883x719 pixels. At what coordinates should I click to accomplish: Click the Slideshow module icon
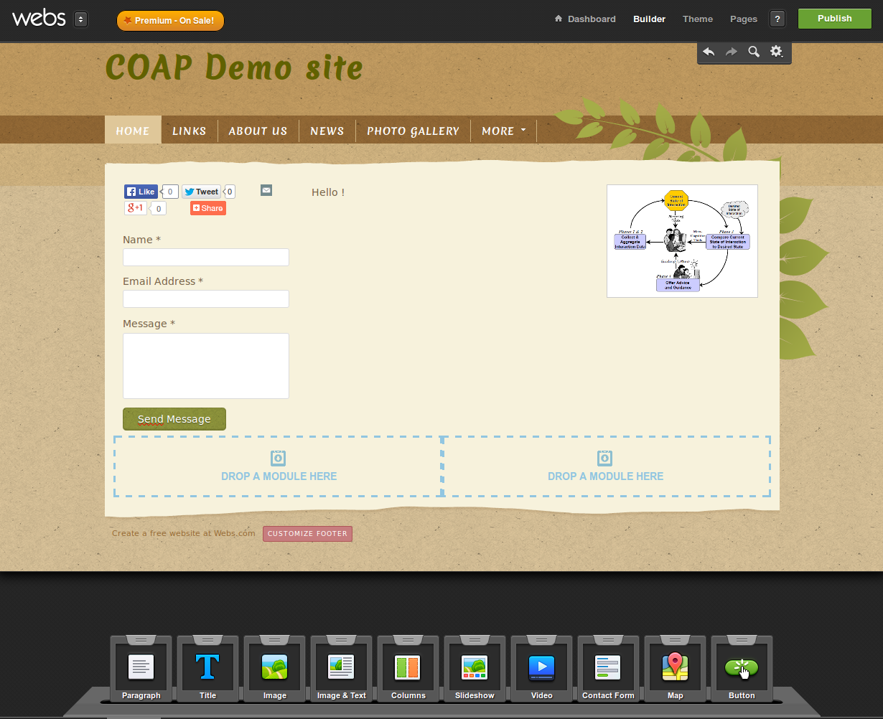tap(475, 668)
